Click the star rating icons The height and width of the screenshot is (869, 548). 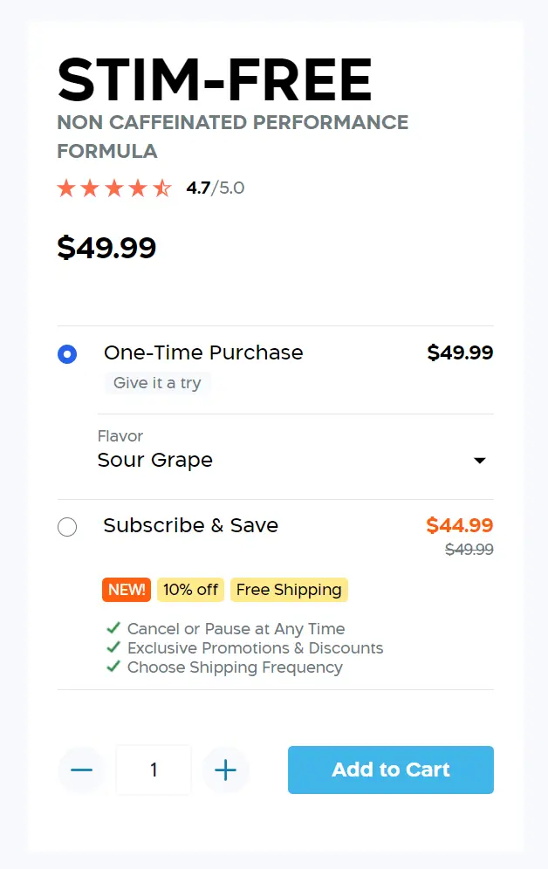114,188
